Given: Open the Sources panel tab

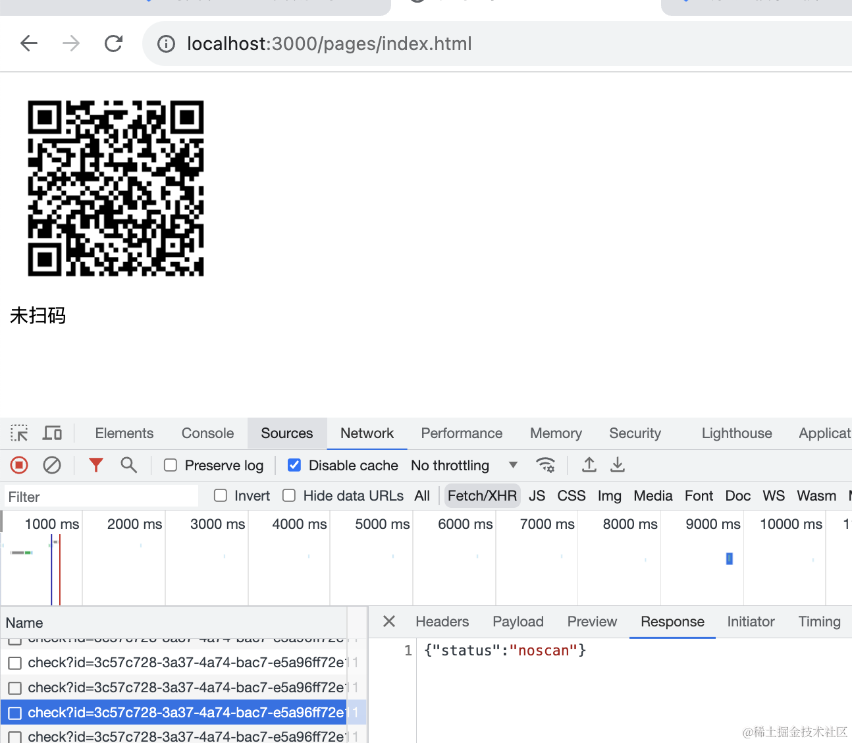Looking at the screenshot, I should (x=287, y=433).
